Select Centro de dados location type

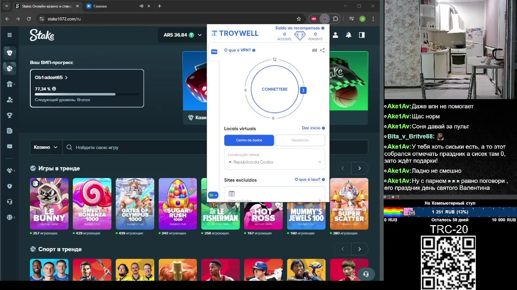(x=249, y=140)
